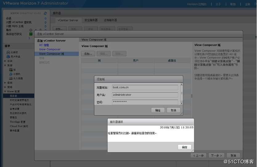Click the disabled 移除... button under View Composer 域
Image resolution: width=257 pixels, height=167 pixels.
(x=119, y=54)
